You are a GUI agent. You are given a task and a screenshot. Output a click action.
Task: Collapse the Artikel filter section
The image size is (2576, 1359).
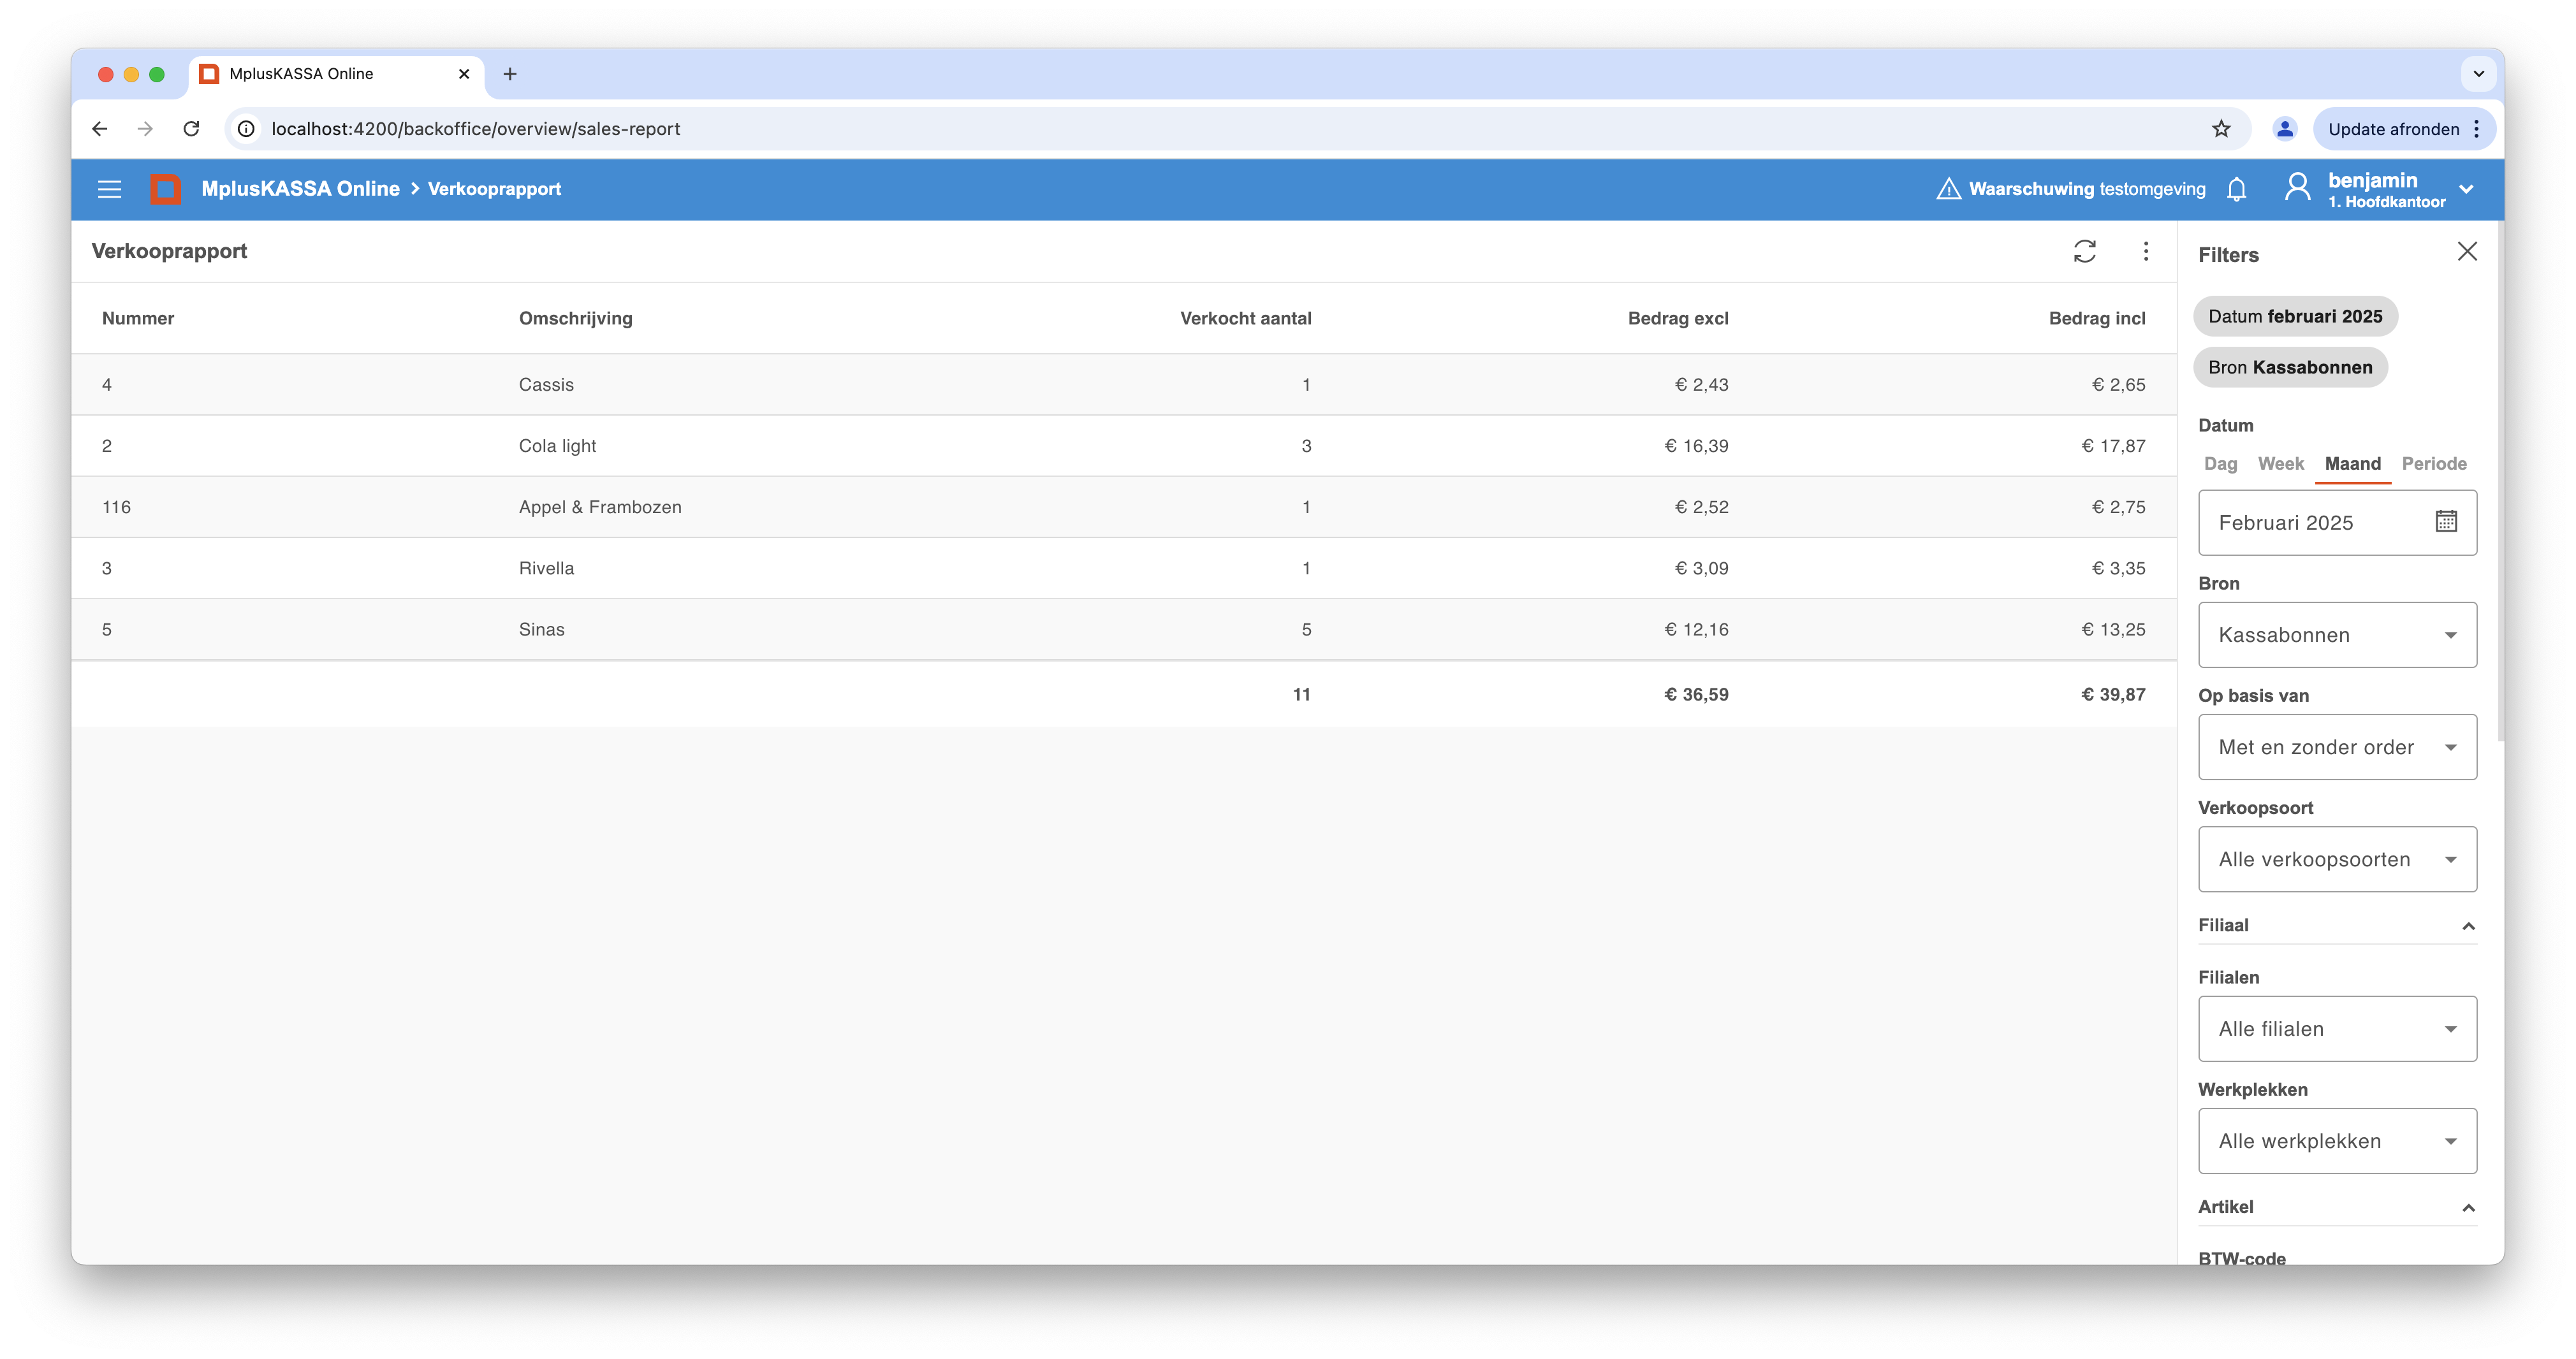(2468, 1208)
